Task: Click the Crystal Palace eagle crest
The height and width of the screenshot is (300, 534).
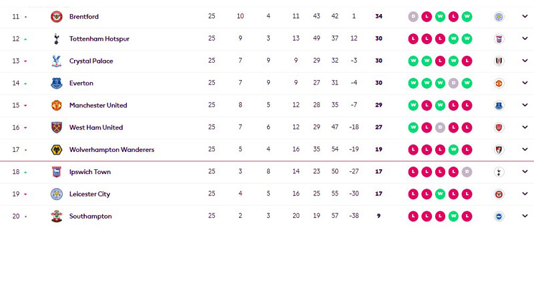Action: coord(57,61)
